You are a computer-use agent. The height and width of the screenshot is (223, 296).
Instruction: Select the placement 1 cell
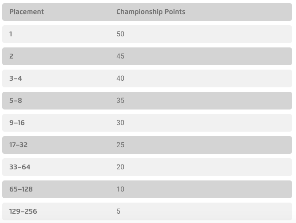pyautogui.click(x=11, y=34)
